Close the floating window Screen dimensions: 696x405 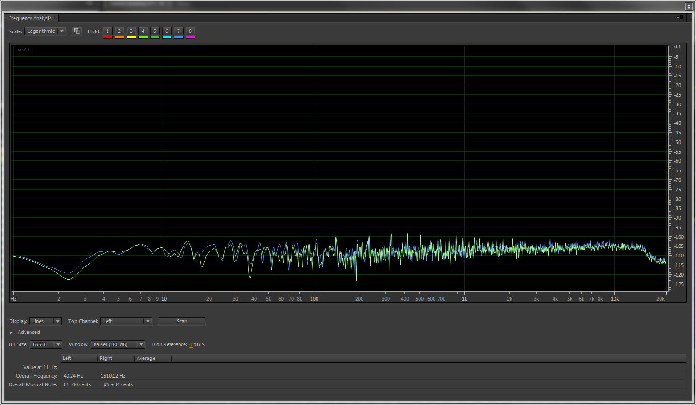(x=689, y=6)
